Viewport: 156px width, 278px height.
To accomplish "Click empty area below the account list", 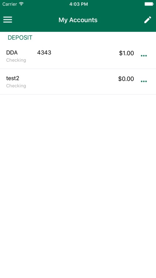I will (78, 186).
